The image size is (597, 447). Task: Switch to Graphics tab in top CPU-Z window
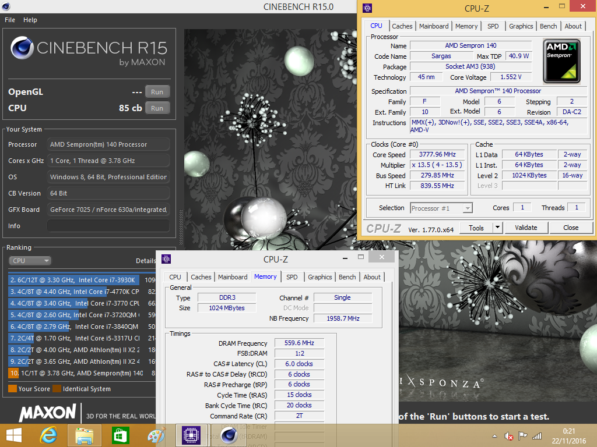(521, 26)
